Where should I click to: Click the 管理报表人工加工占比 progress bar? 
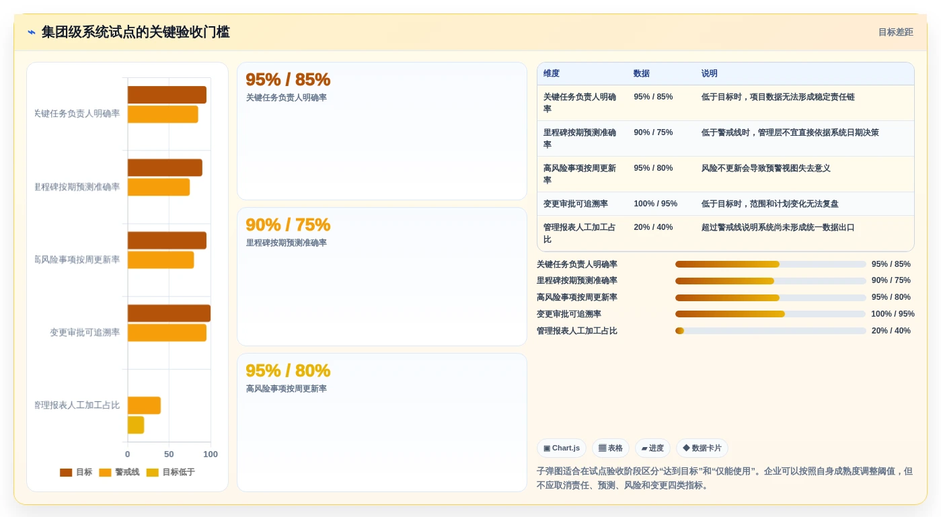pos(770,331)
